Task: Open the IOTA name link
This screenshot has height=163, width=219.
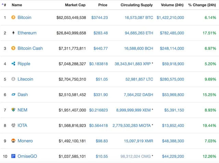Action: 22,125
